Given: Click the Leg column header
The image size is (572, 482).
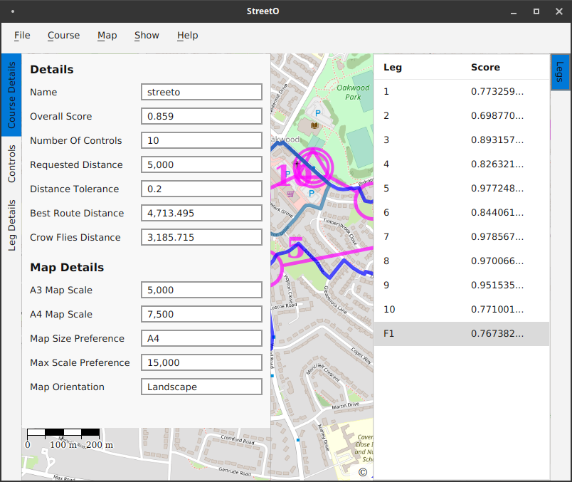Looking at the screenshot, I should pos(393,68).
